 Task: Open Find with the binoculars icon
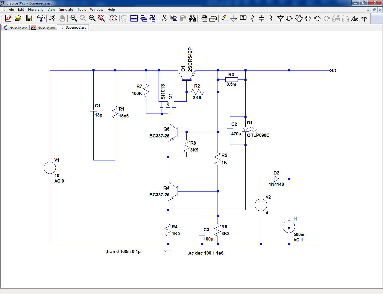click(x=192, y=19)
